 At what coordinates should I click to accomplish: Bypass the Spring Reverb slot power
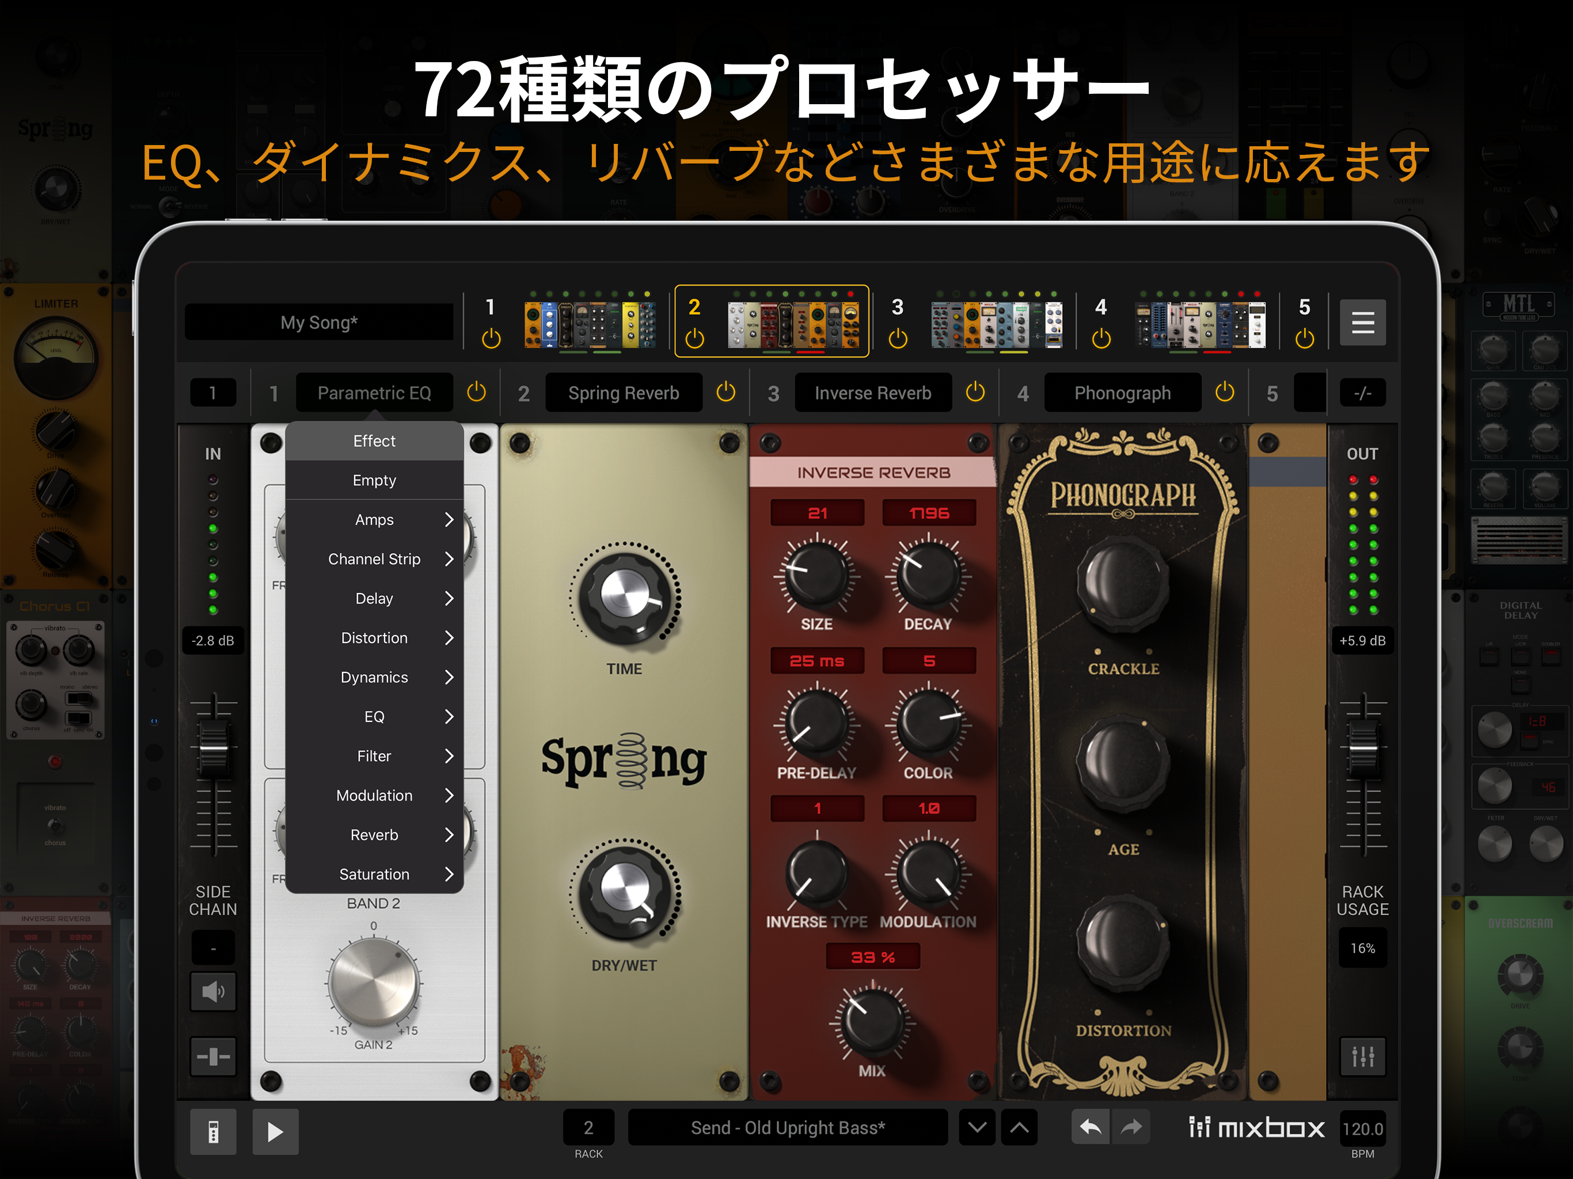coord(726,392)
